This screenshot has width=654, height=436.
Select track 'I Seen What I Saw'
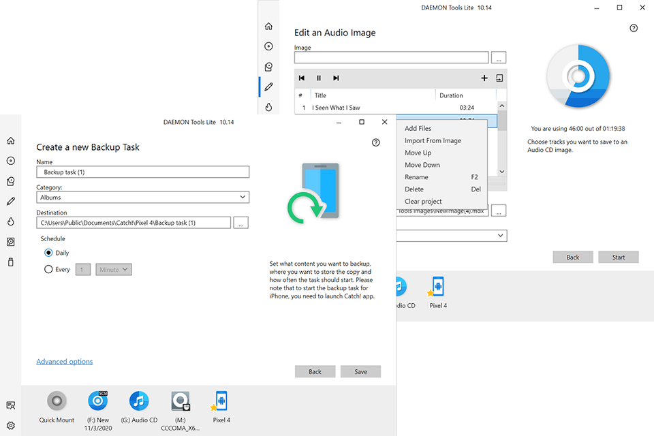[396, 108]
